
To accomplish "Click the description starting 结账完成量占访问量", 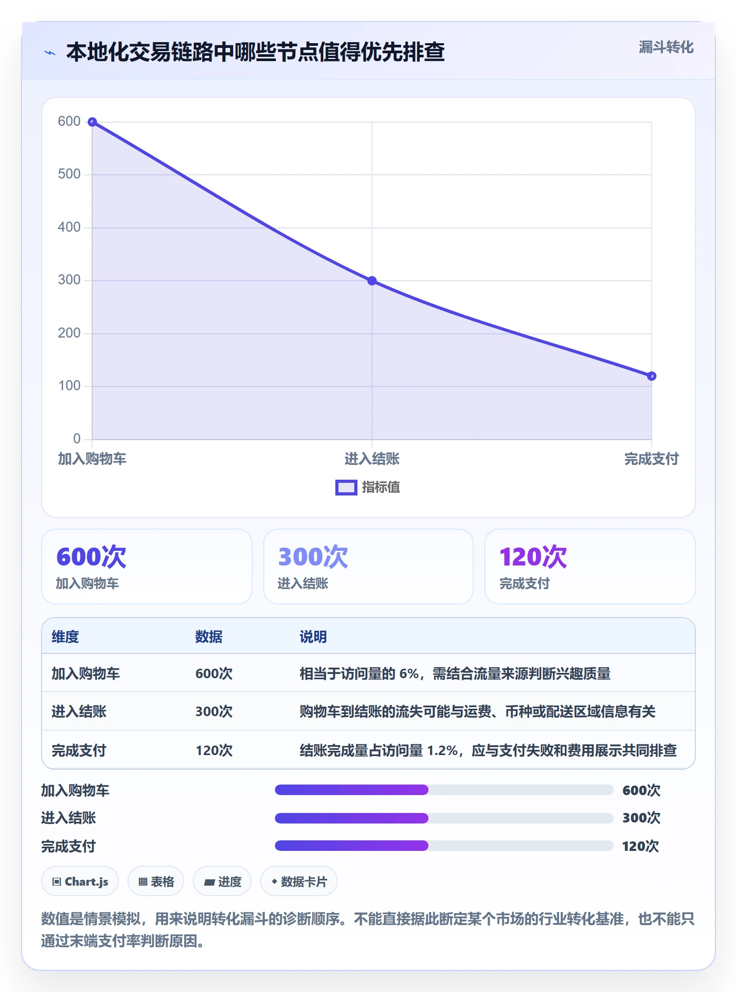I will pos(488,750).
